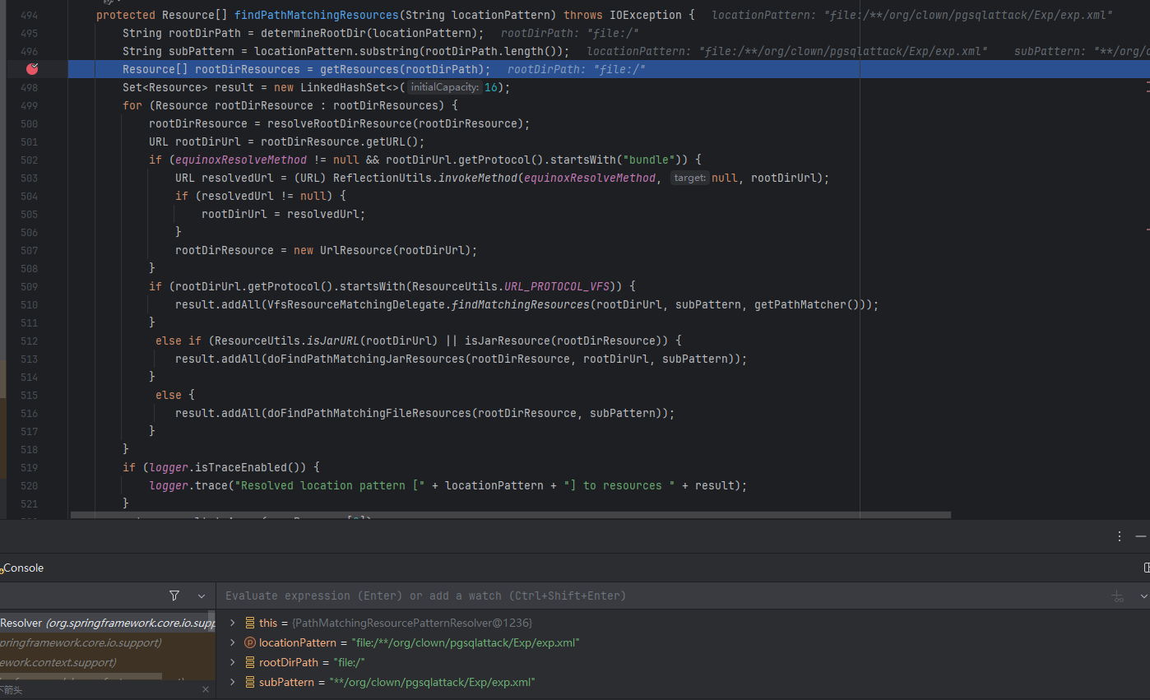Click the inline rootDirPath debug value on line 495

click(x=570, y=33)
